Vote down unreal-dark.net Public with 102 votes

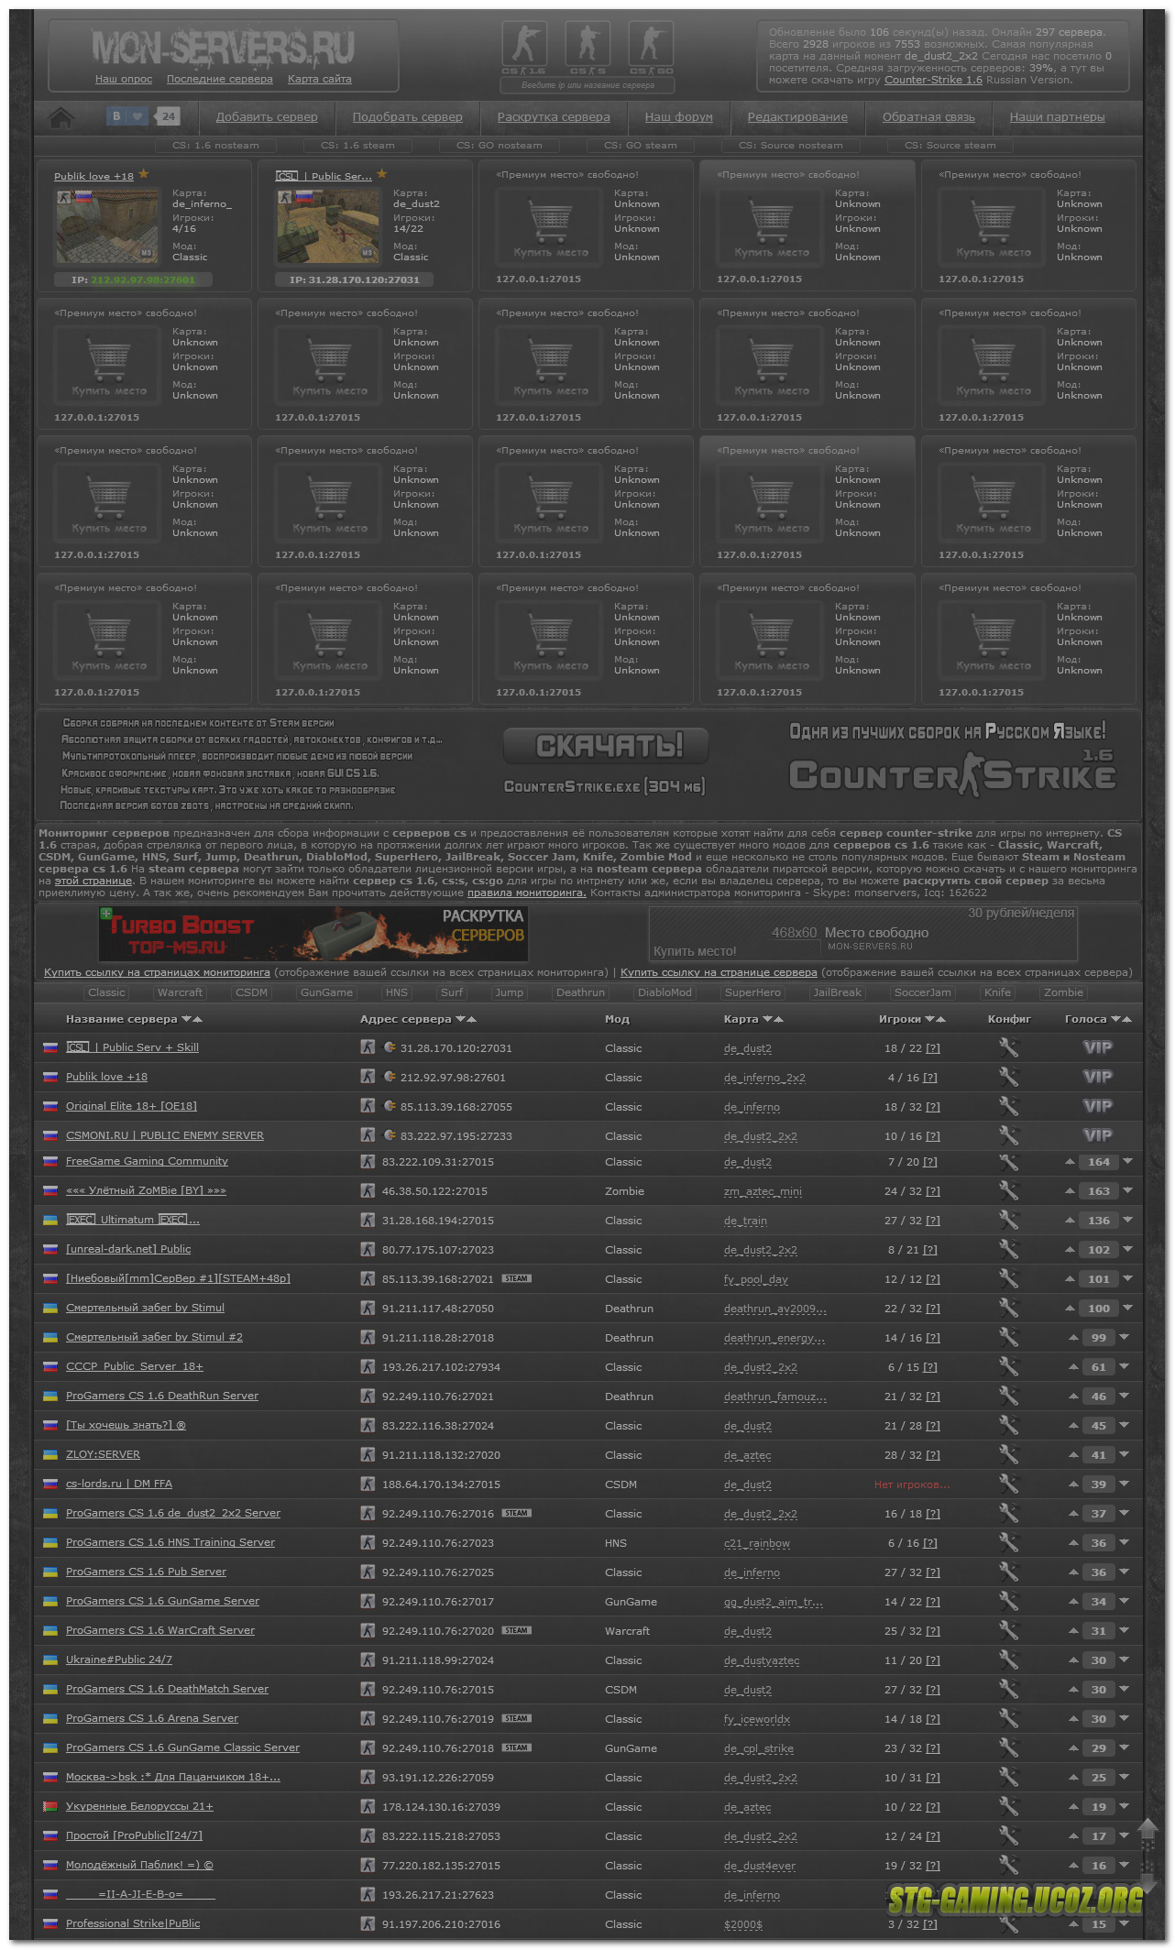(1127, 1249)
